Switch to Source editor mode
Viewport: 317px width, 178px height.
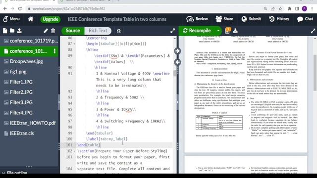click(x=73, y=31)
